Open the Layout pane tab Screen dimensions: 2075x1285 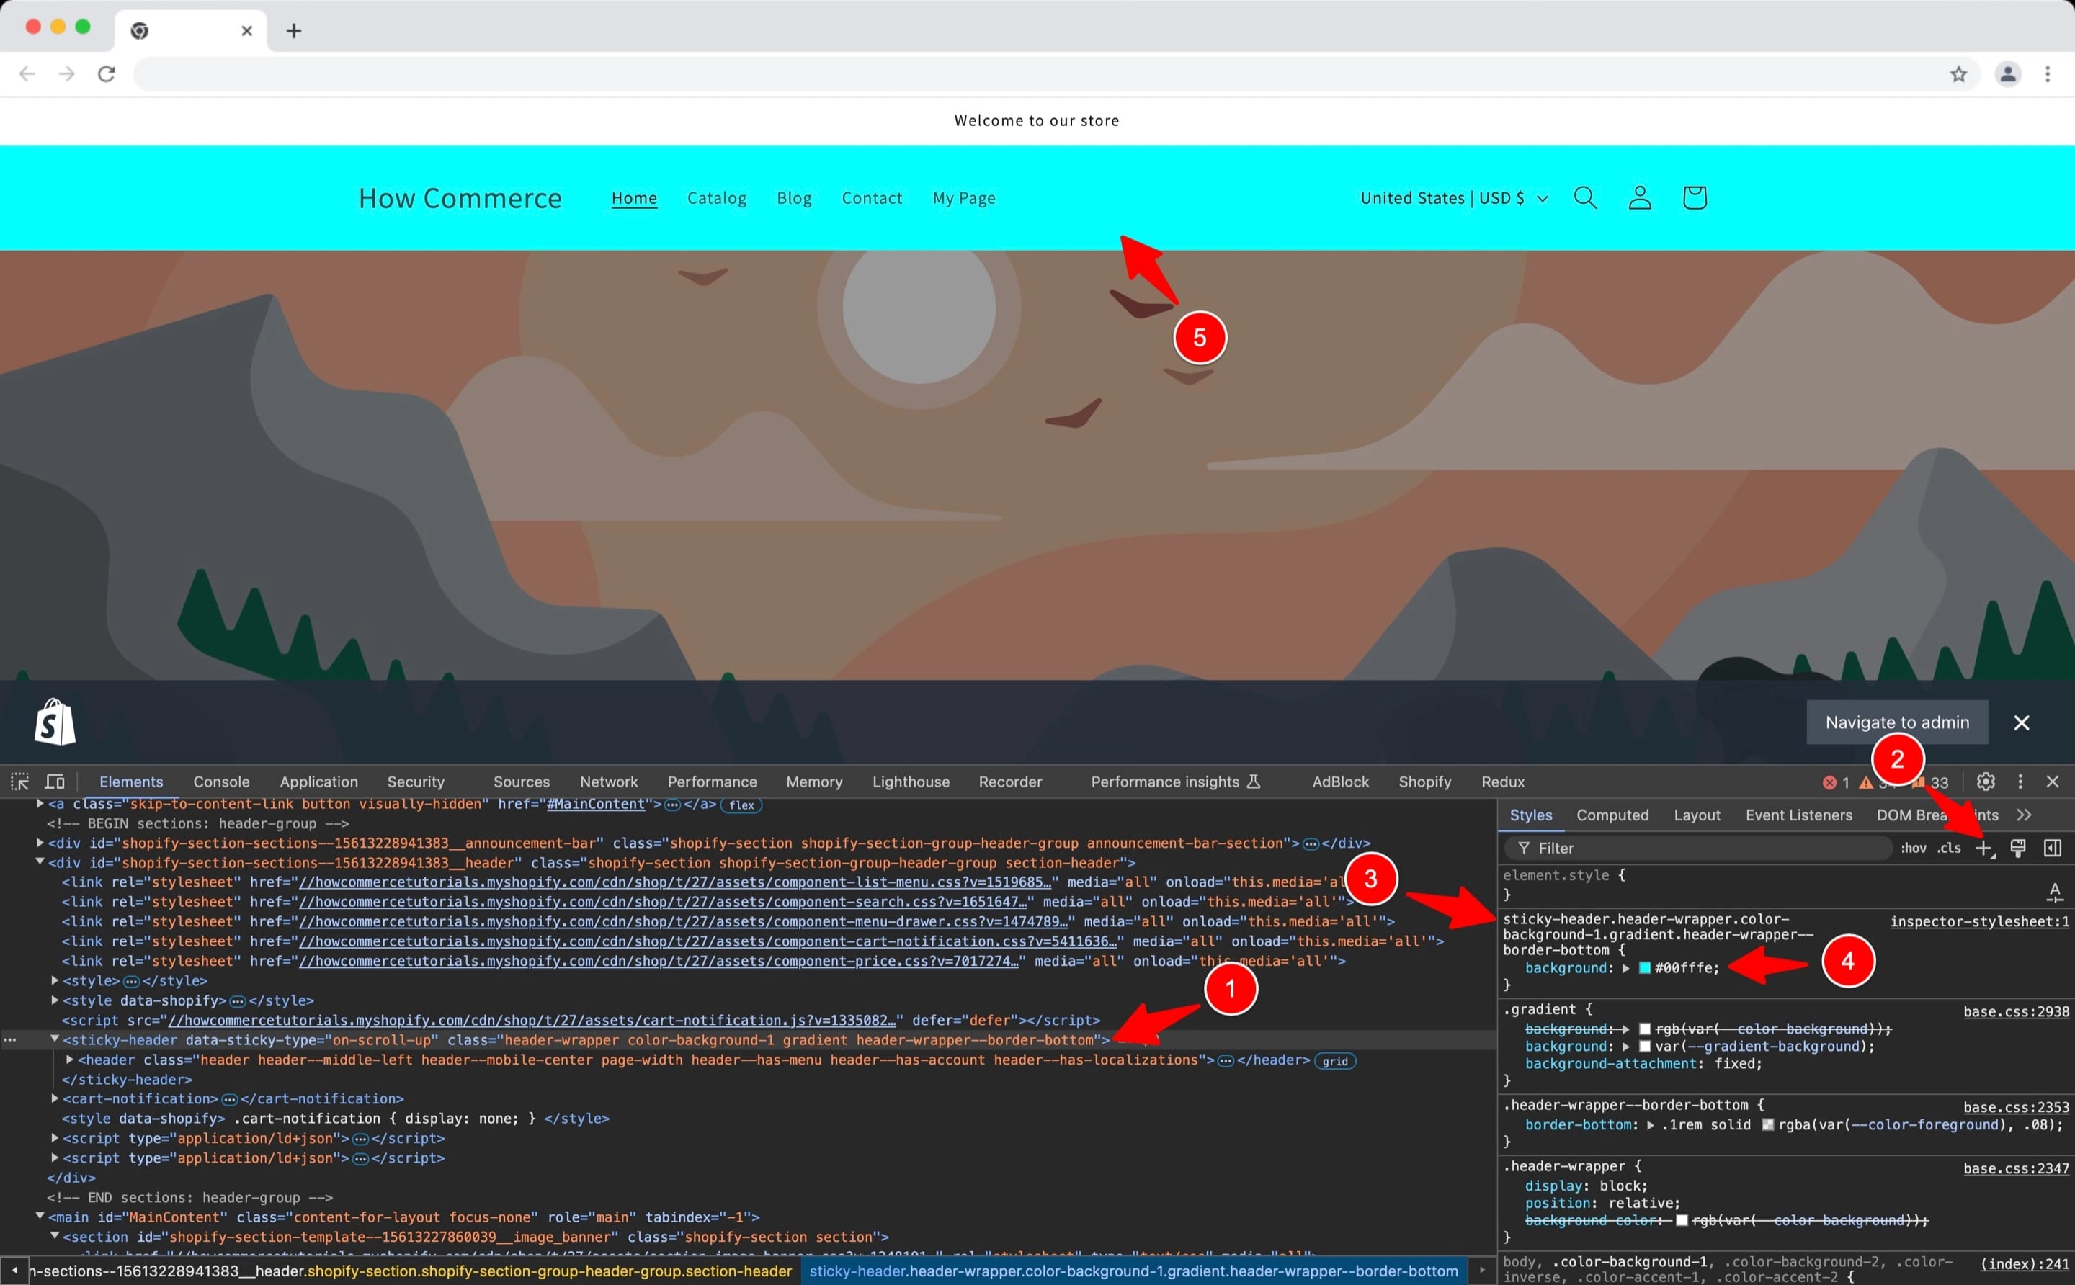coord(1697,815)
